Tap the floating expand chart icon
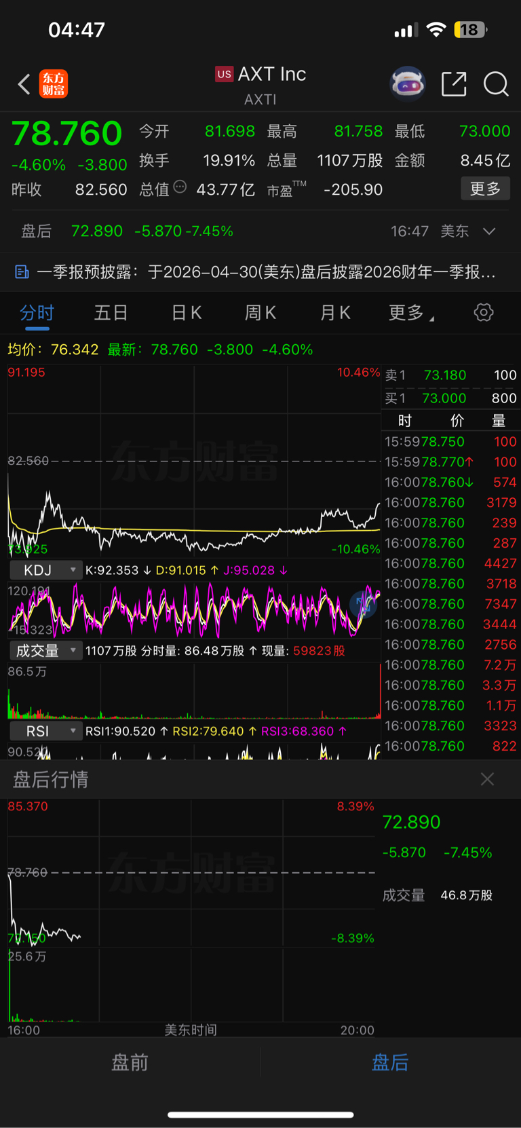The height and width of the screenshot is (1128, 521). 363,603
